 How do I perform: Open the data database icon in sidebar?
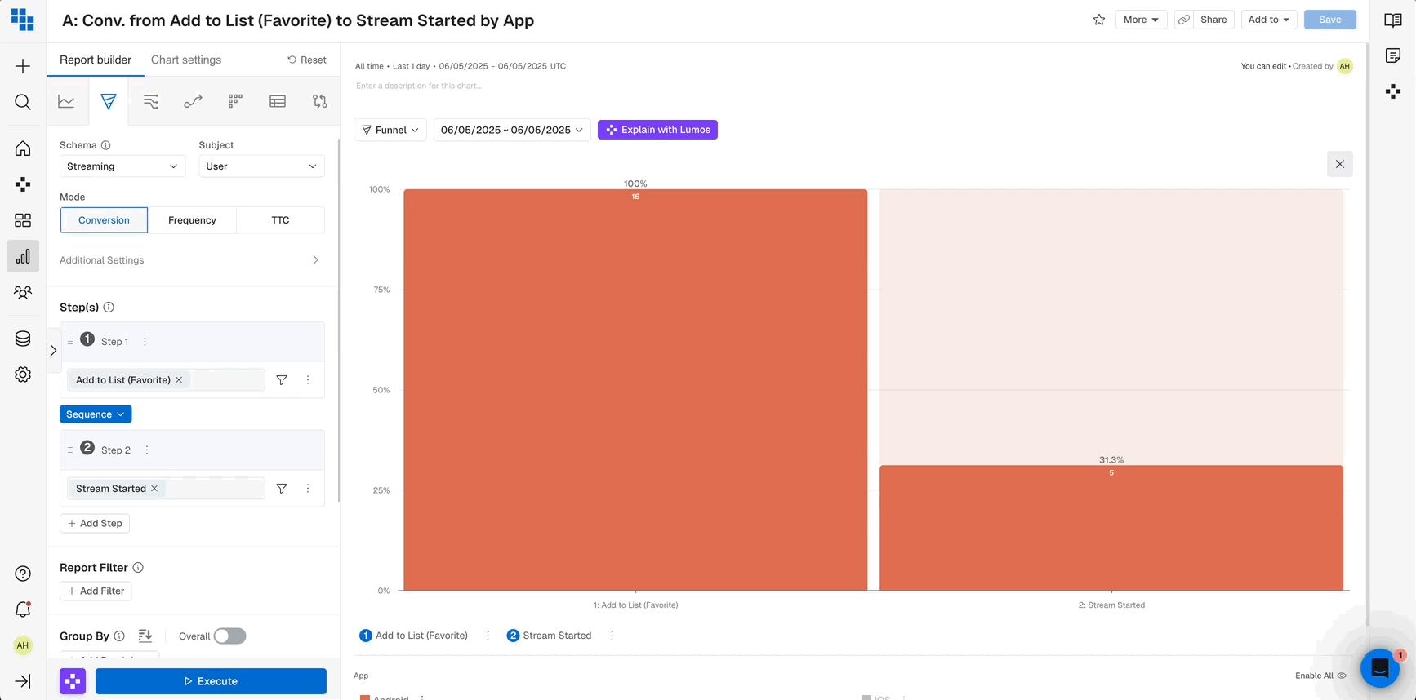[23, 339]
